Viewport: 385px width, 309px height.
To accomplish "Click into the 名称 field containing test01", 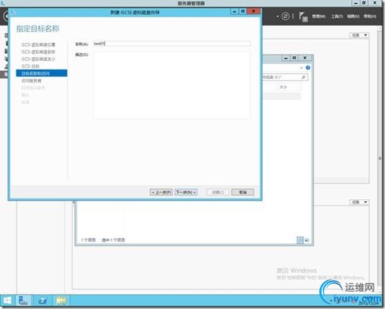I will (172, 44).
